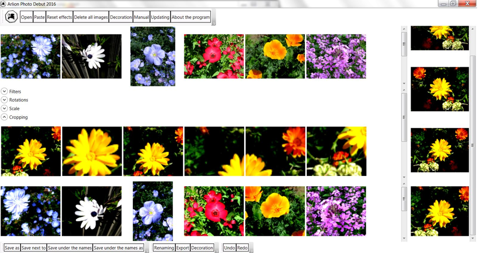Click the Redo button
478x253 pixels.
pos(242,248)
